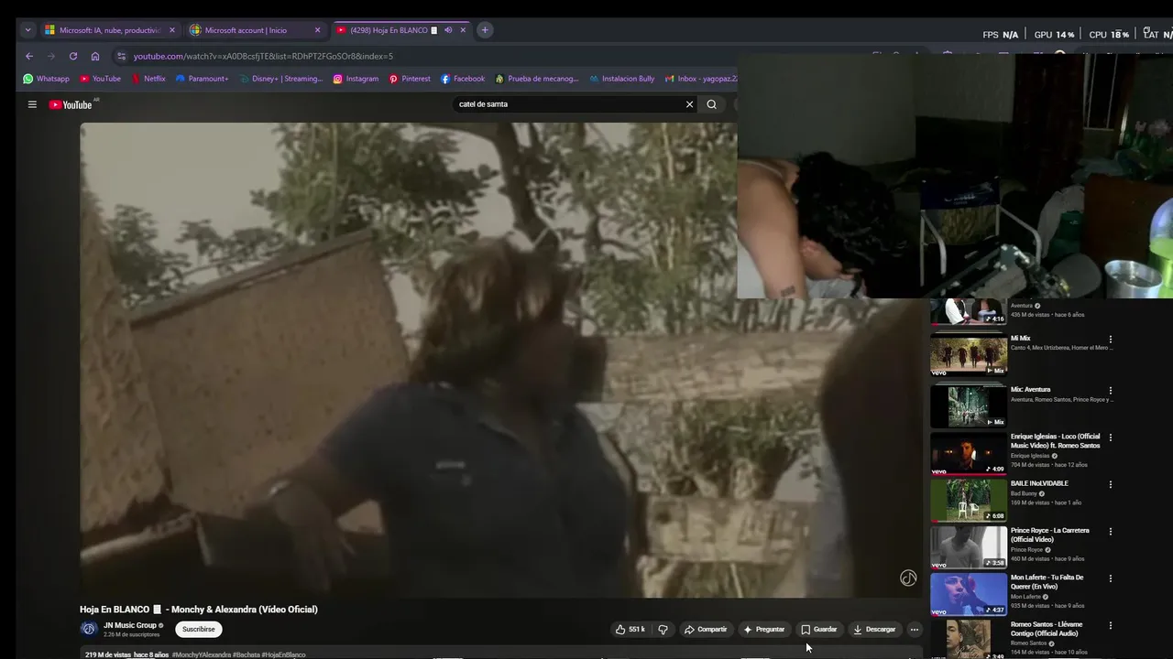Open the Facebook bookmark
The image size is (1173, 659).
(x=463, y=79)
